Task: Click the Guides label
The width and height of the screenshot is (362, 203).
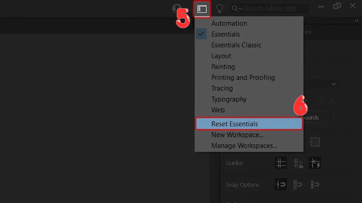Action: click(234, 163)
